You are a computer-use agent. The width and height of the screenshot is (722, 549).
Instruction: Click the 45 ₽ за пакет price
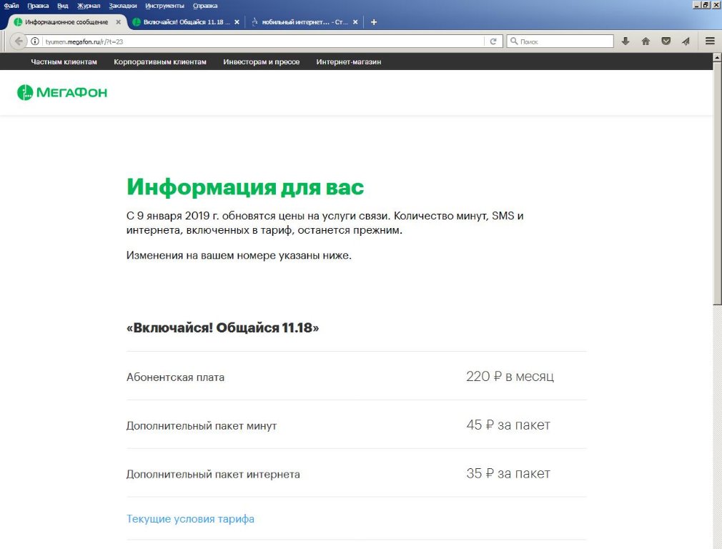pos(508,425)
